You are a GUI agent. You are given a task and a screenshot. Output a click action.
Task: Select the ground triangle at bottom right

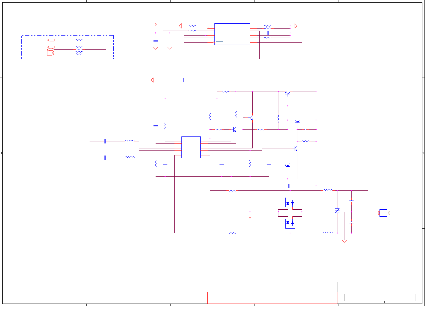pos(344,241)
